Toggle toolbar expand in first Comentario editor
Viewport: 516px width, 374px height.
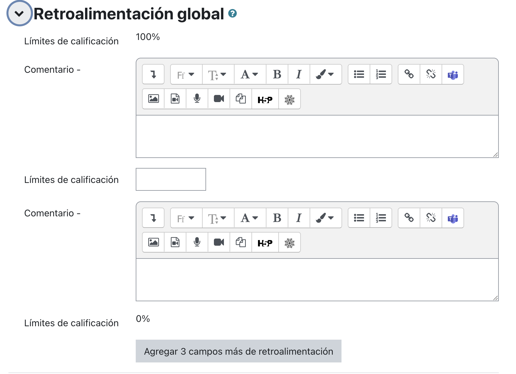[x=153, y=74]
